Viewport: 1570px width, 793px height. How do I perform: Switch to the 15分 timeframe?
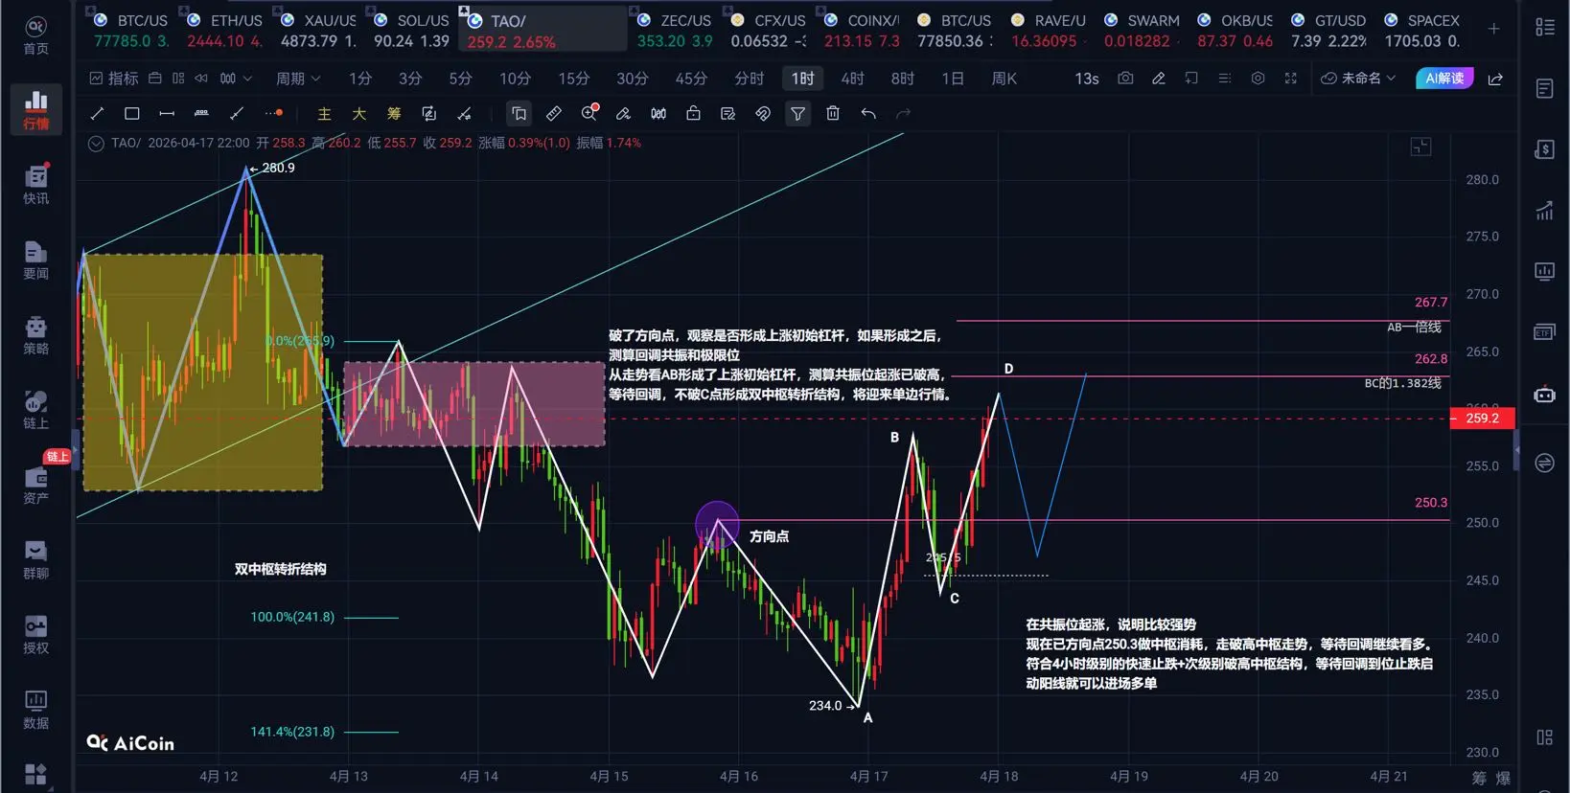[x=574, y=79]
